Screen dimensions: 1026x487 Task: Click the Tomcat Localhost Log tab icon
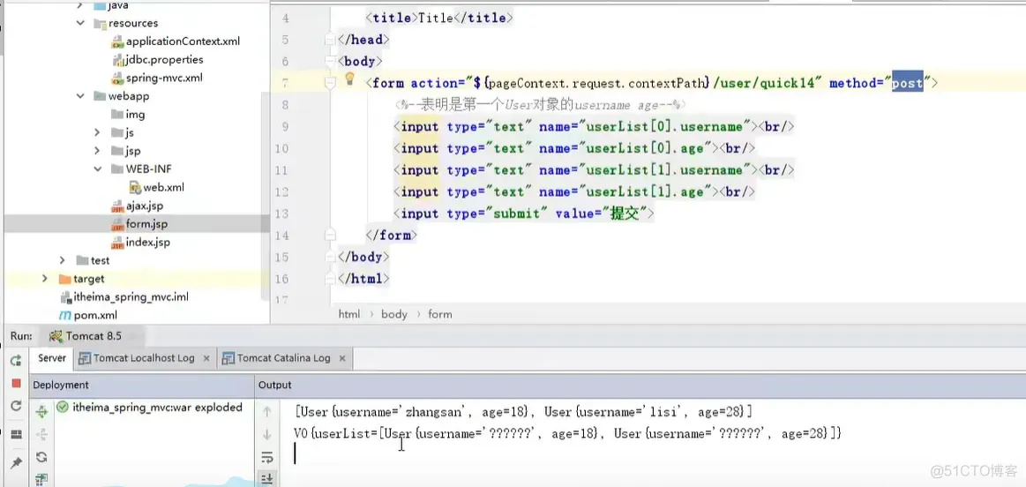[x=84, y=358]
